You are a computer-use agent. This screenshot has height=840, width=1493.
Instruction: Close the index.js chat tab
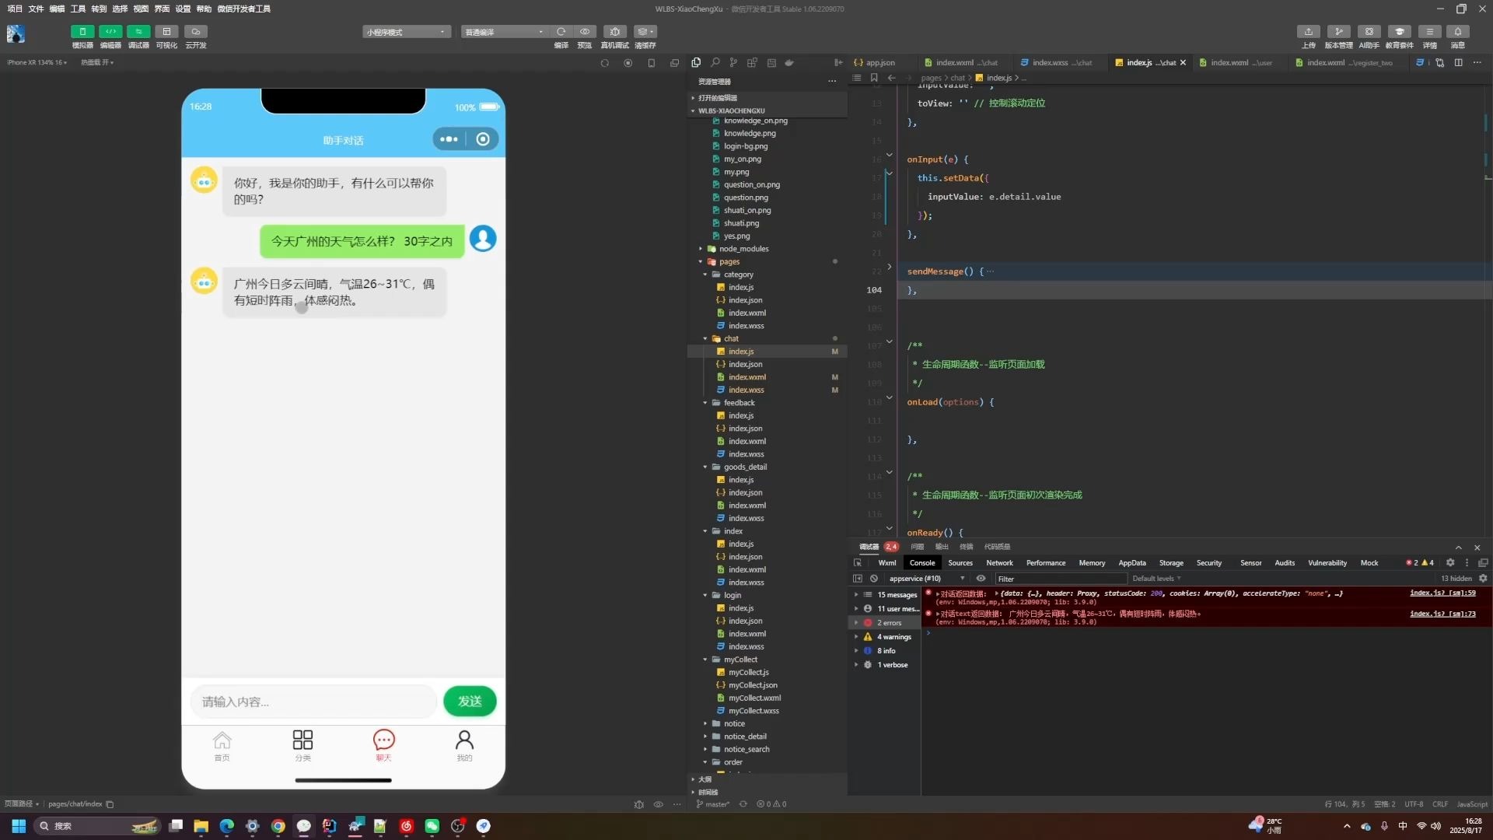tap(1184, 62)
